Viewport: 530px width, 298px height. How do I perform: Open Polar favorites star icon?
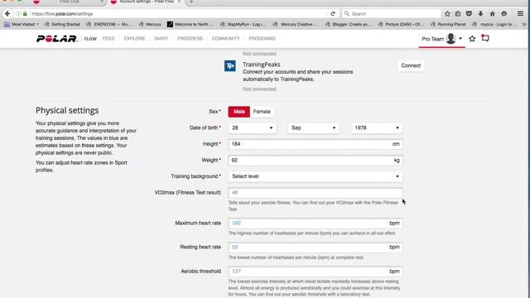[472, 39]
